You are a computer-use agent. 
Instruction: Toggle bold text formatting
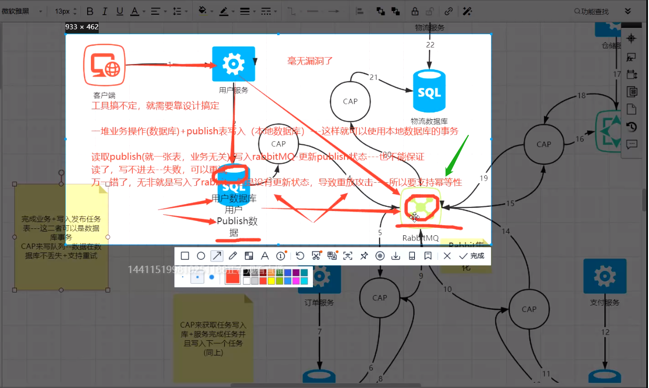click(x=90, y=11)
